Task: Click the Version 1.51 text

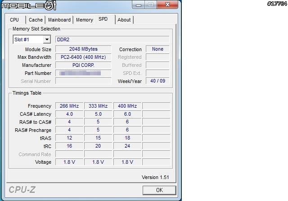Action: pos(155,177)
